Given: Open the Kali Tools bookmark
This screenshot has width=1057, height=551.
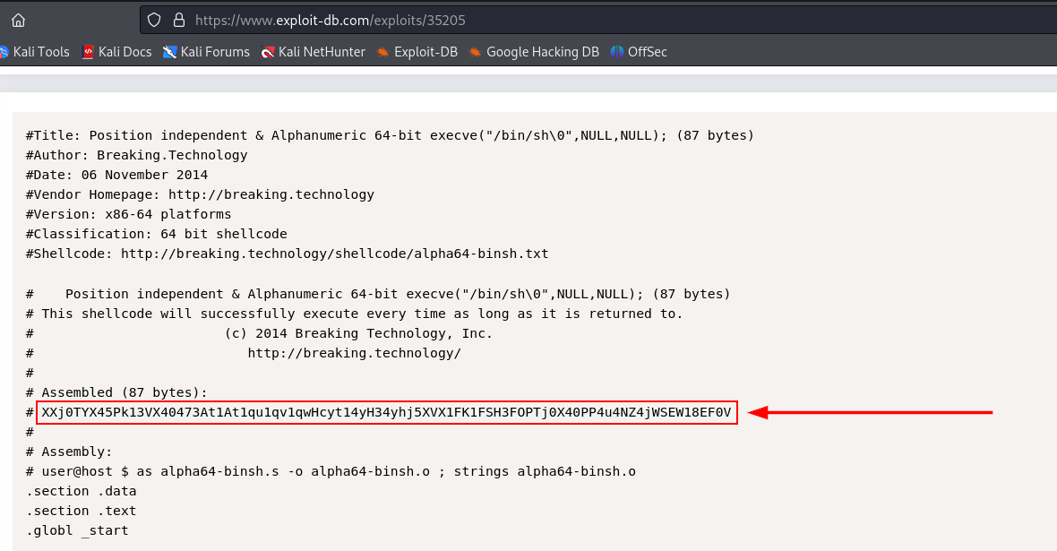Looking at the screenshot, I should click(34, 52).
